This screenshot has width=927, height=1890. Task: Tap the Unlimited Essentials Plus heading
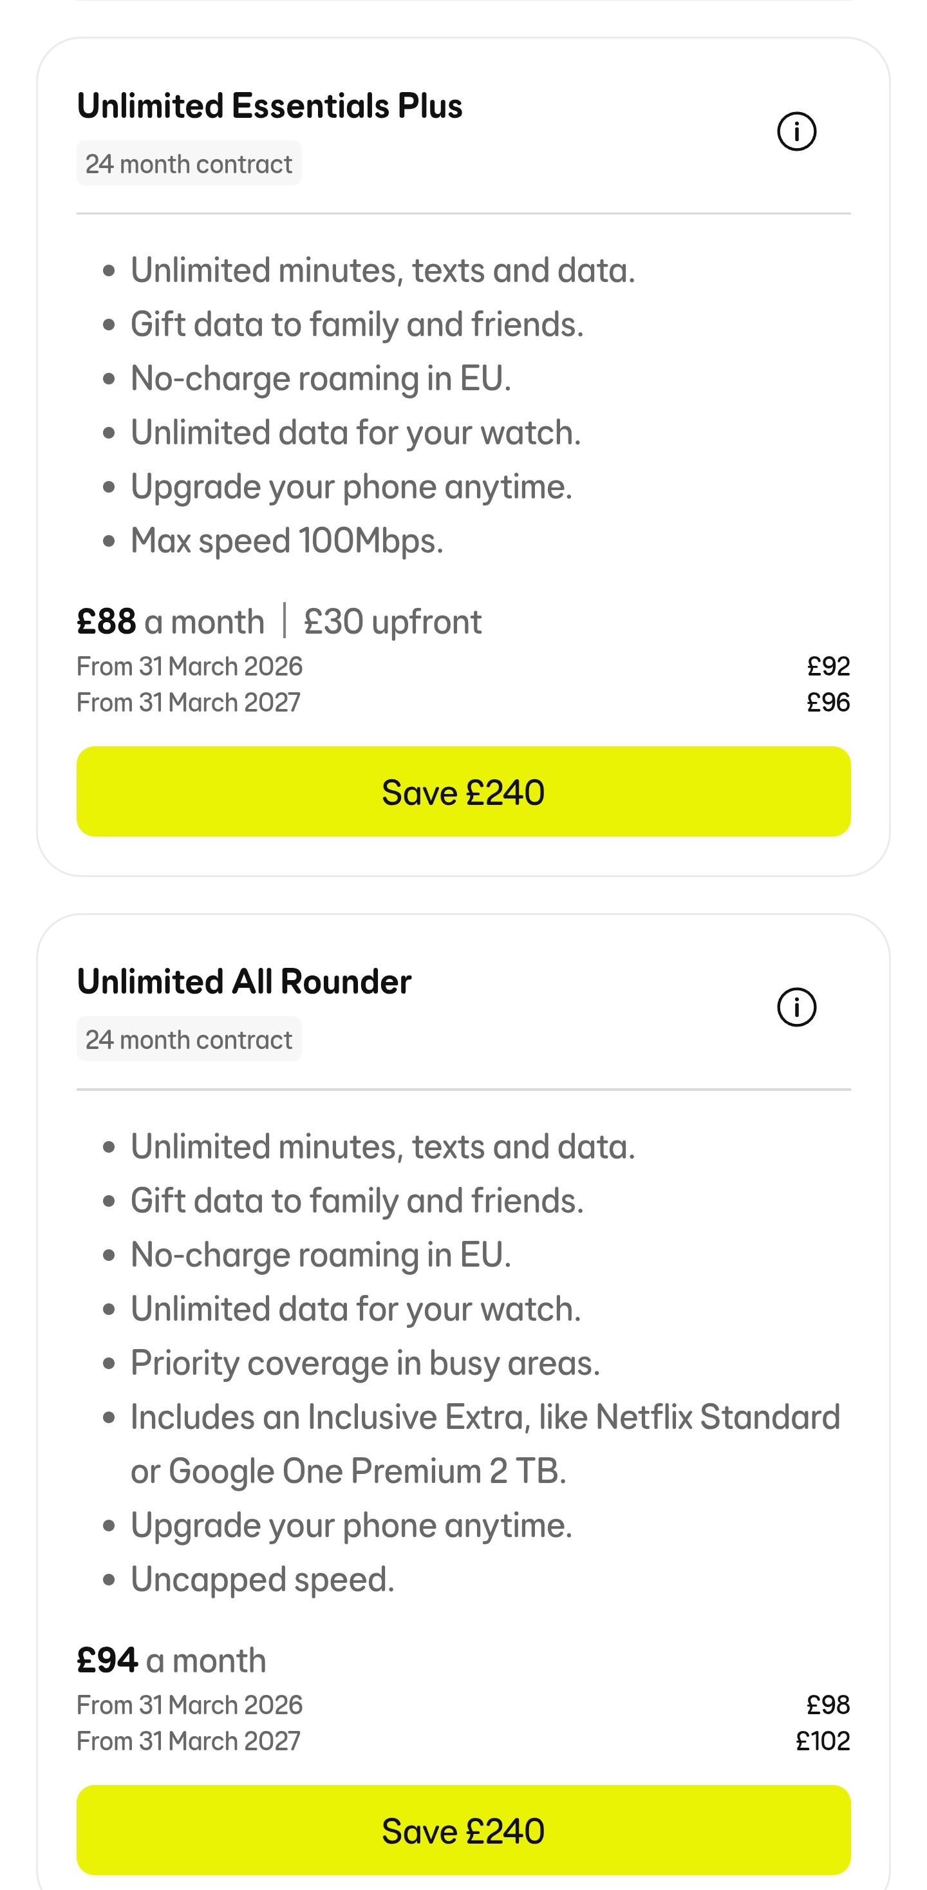269,106
